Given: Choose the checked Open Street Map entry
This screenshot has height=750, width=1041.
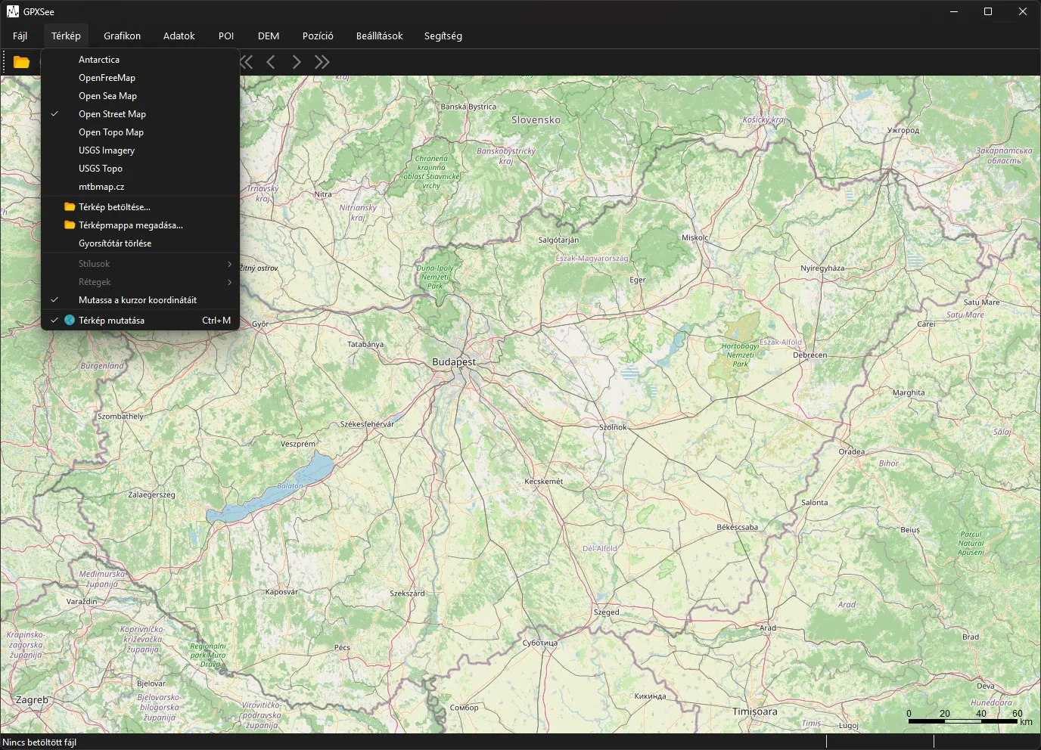Looking at the screenshot, I should click(x=141, y=114).
